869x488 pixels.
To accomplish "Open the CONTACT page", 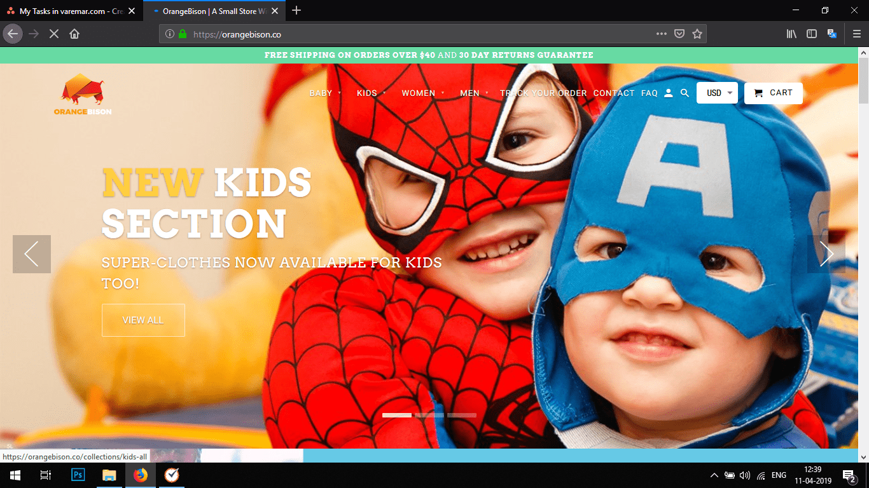I will coord(614,93).
